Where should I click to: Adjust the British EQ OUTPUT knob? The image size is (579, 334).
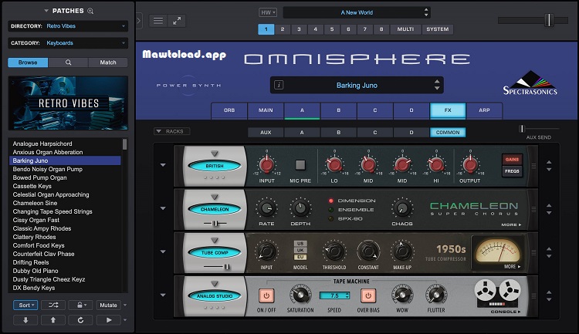[x=469, y=164]
